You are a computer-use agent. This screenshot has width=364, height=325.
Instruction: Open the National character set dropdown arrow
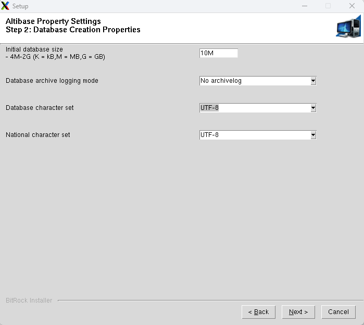click(x=313, y=135)
